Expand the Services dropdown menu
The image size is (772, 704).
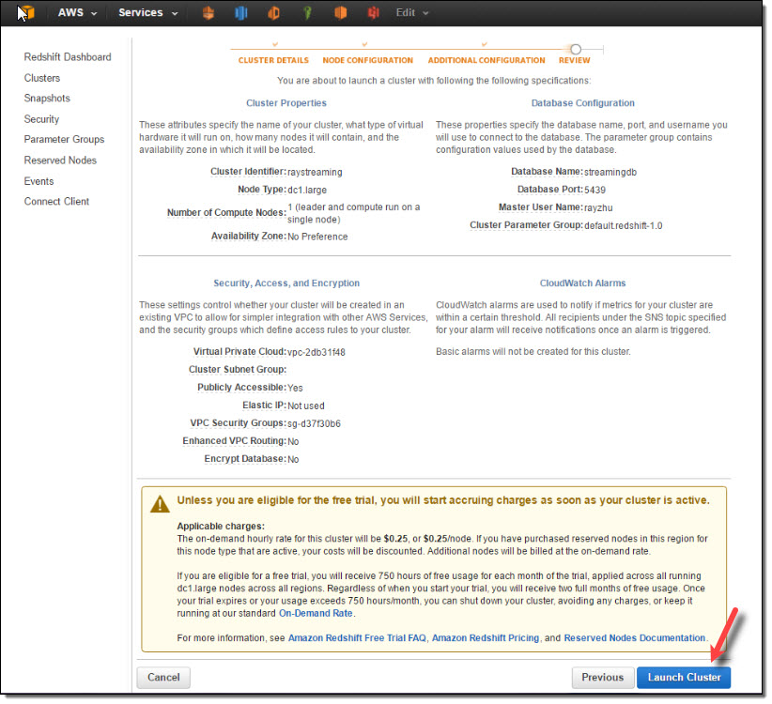pyautogui.click(x=147, y=13)
